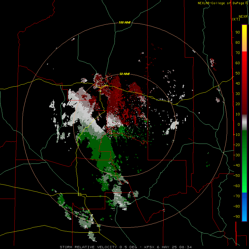Click the "NEXLAB-College of DuPage" header text

pos(221,3)
